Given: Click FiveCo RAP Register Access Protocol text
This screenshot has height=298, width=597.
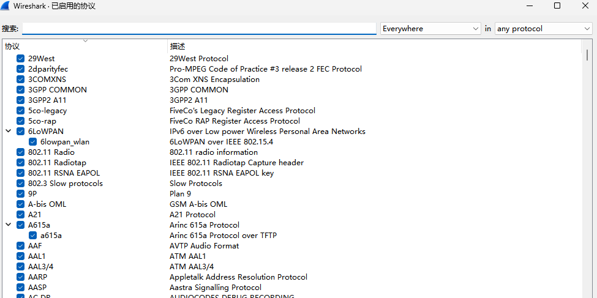Looking at the screenshot, I should click(x=235, y=121).
